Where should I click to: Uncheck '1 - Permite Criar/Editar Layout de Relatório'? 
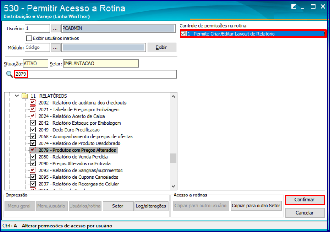[183, 34]
